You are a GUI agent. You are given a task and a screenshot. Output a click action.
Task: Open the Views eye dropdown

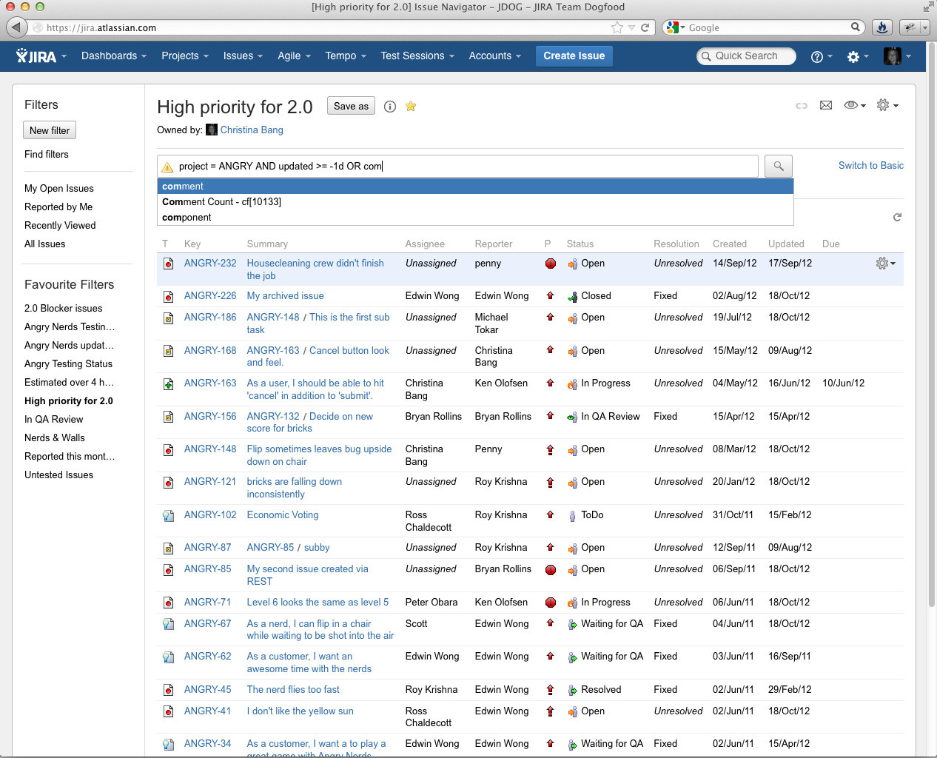tap(855, 106)
